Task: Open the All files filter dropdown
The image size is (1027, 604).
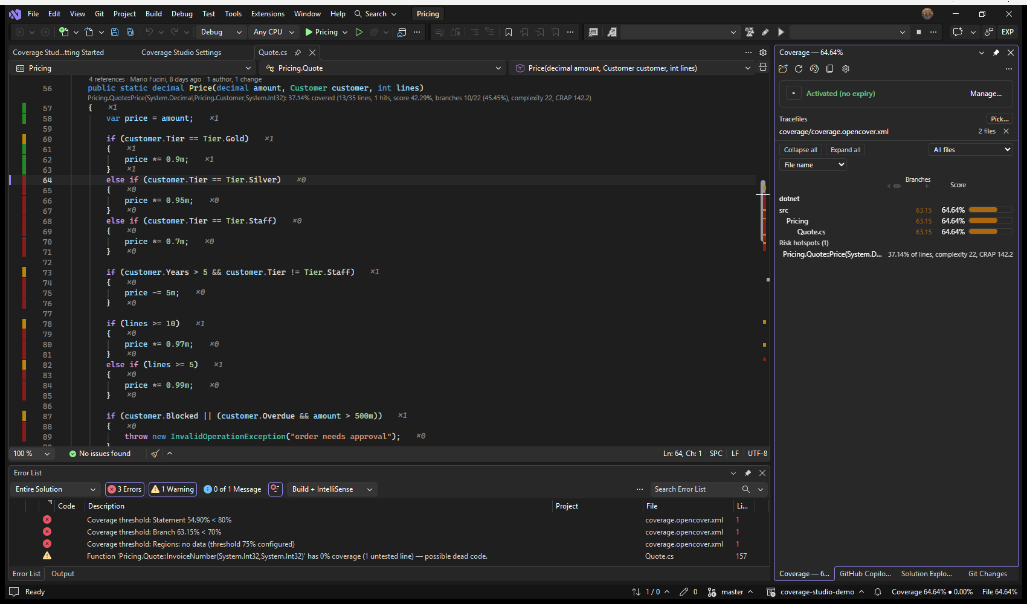Action: click(x=971, y=150)
